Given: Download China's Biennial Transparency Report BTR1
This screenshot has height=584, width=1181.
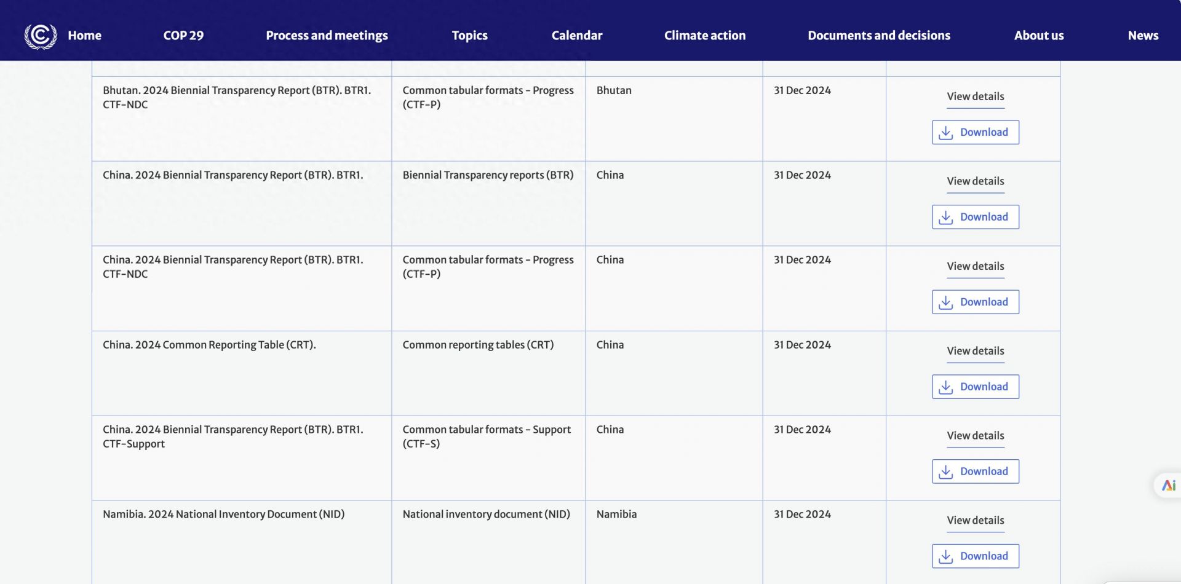Looking at the screenshot, I should point(975,217).
